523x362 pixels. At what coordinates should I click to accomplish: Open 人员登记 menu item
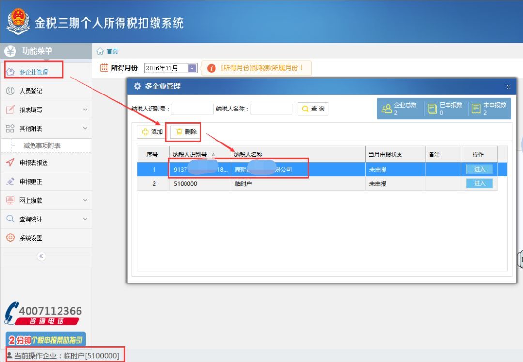(x=46, y=91)
